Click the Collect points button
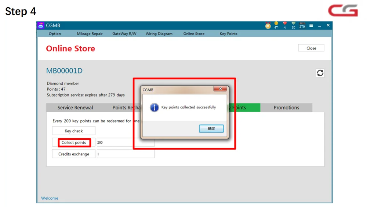Screen dimensions: 367x207 click(74, 143)
